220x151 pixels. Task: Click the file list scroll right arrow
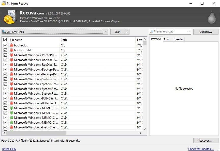pyautogui.click(x=140, y=133)
